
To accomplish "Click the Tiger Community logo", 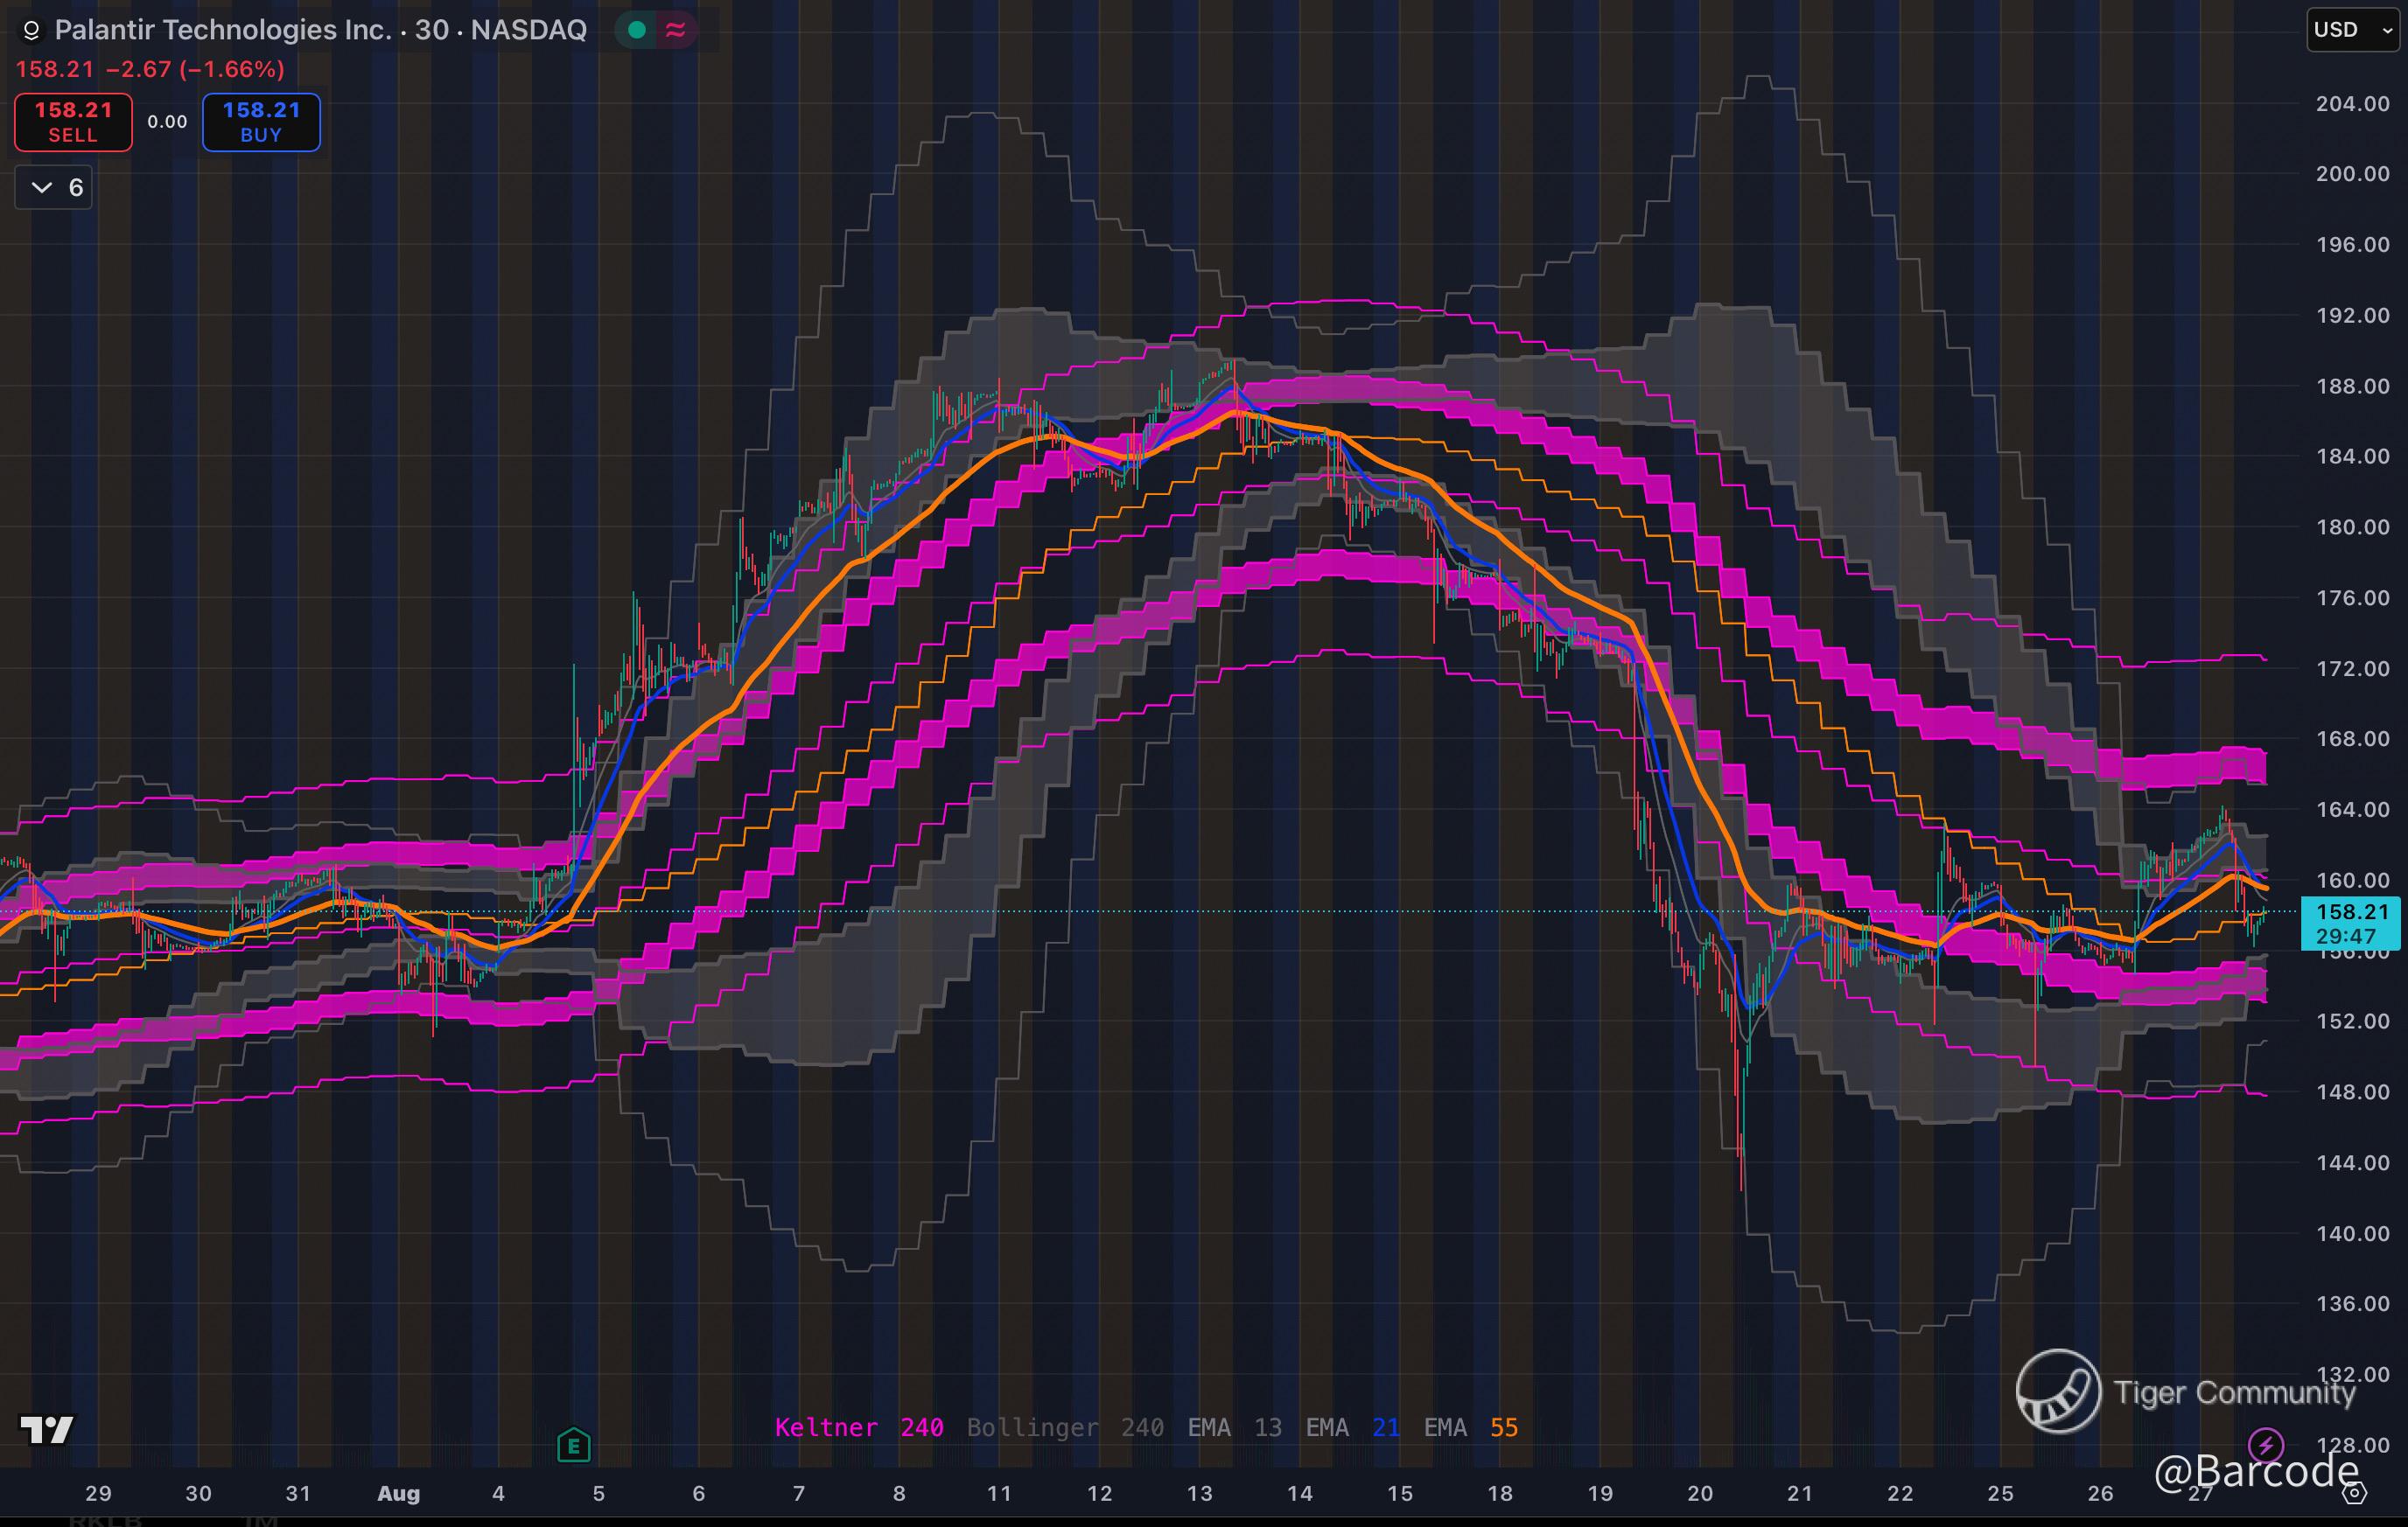I will pyautogui.click(x=2058, y=1390).
